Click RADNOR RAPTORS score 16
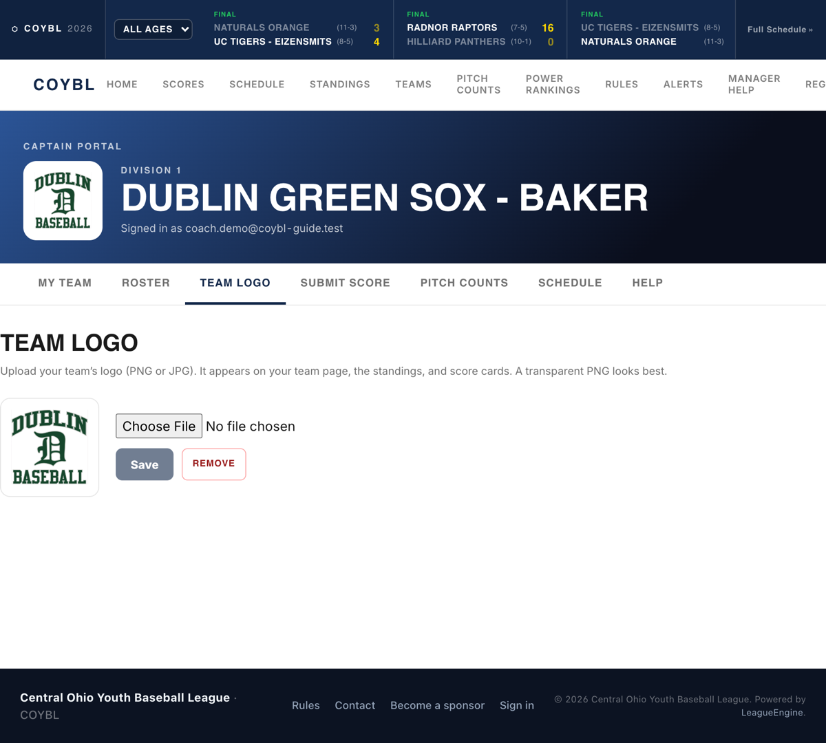 click(x=548, y=28)
